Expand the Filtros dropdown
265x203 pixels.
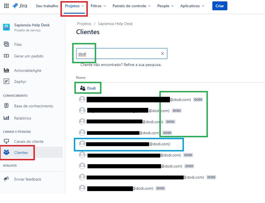(98, 6)
